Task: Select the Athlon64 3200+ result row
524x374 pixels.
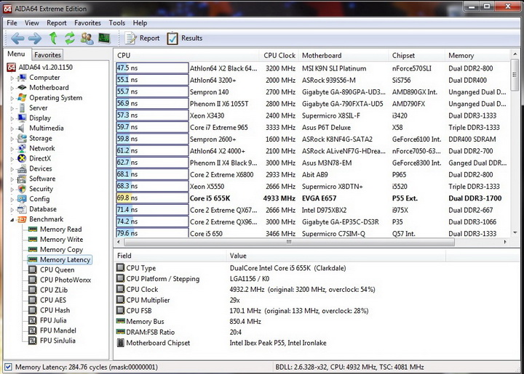Action: click(x=312, y=80)
